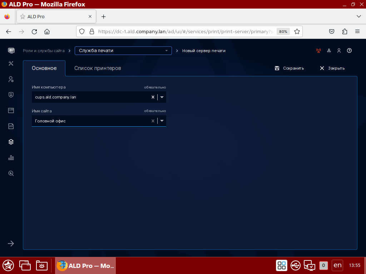Switch to the Список принтеров tab
This screenshot has width=366, height=274.
[x=98, y=68]
